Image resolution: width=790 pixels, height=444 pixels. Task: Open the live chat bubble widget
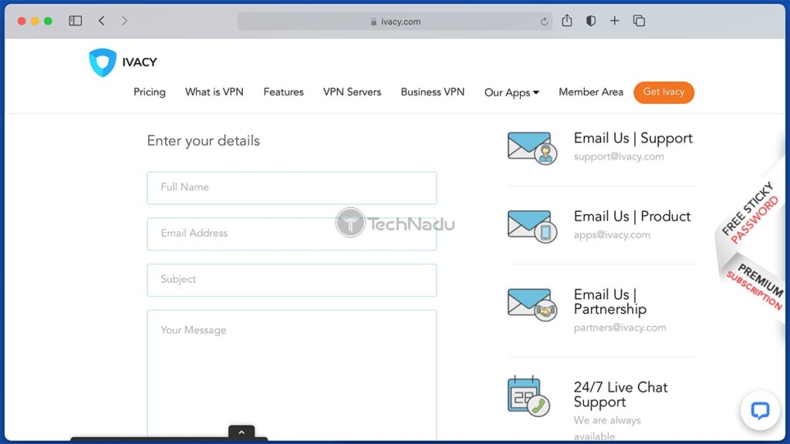pyautogui.click(x=760, y=410)
